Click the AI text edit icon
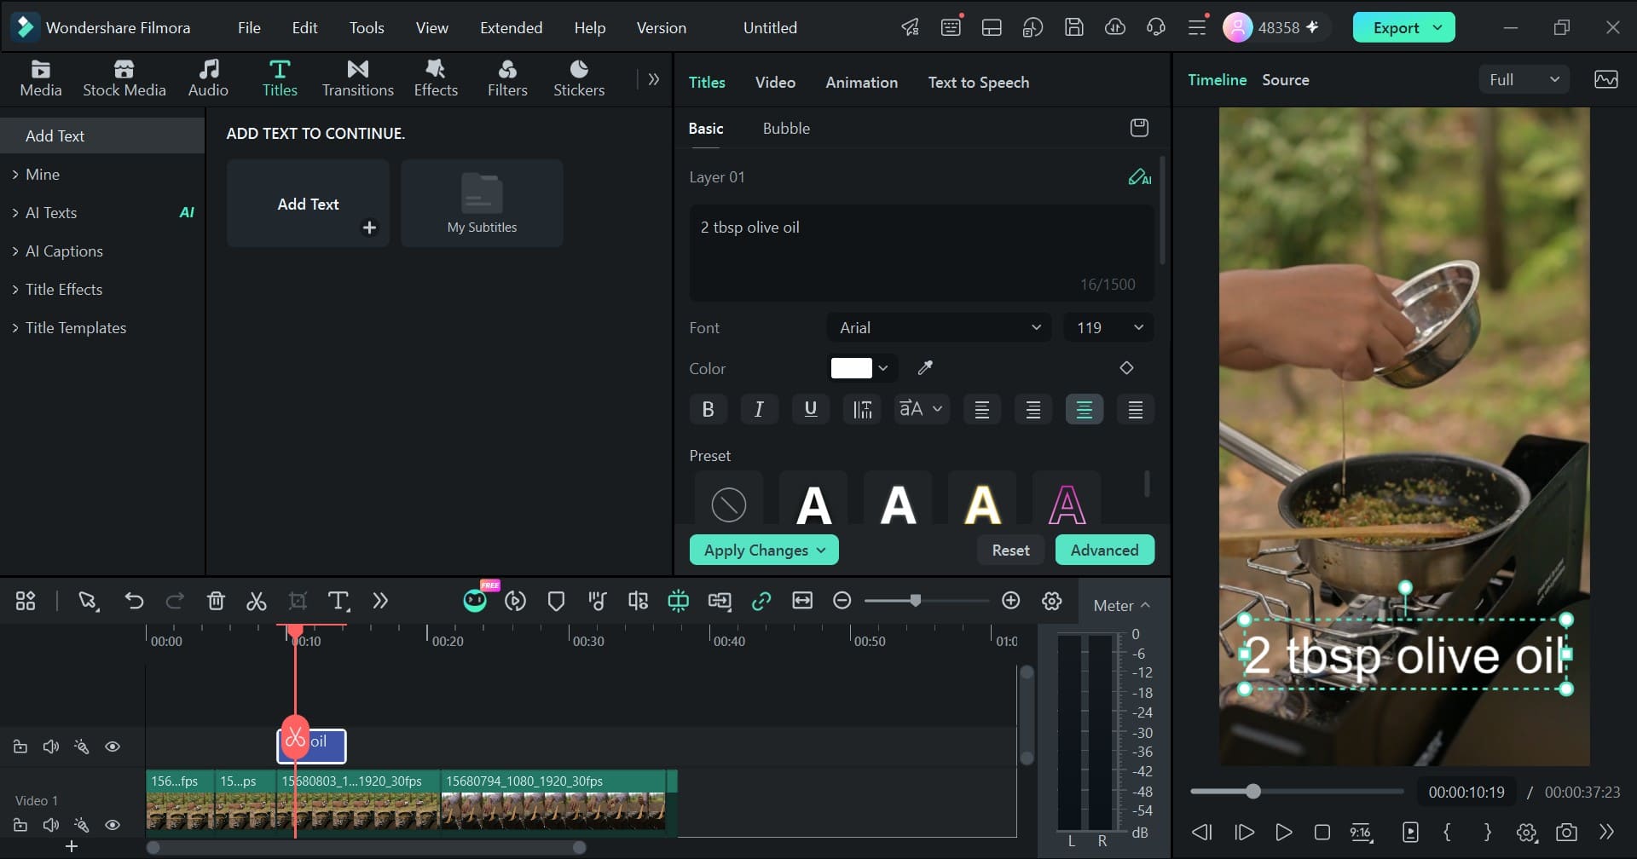 click(1139, 177)
